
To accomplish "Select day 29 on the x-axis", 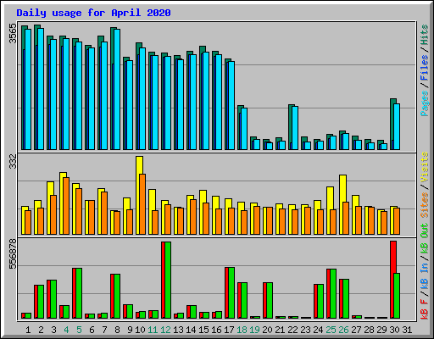I will [381, 330].
